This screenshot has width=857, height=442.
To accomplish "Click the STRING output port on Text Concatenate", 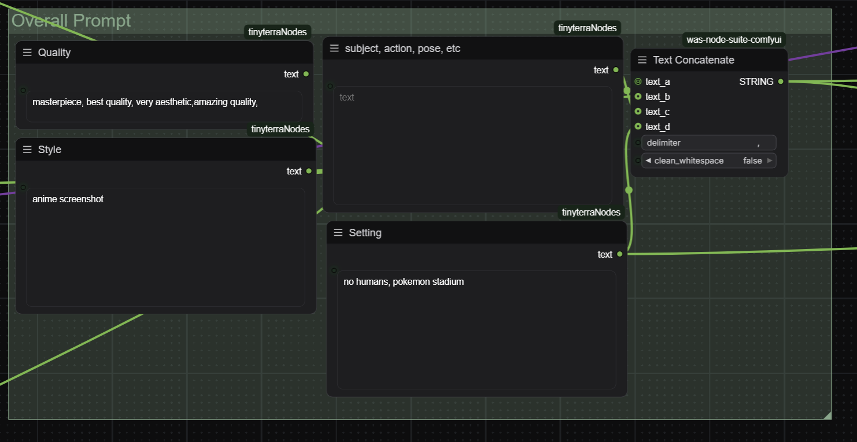I will (x=781, y=81).
